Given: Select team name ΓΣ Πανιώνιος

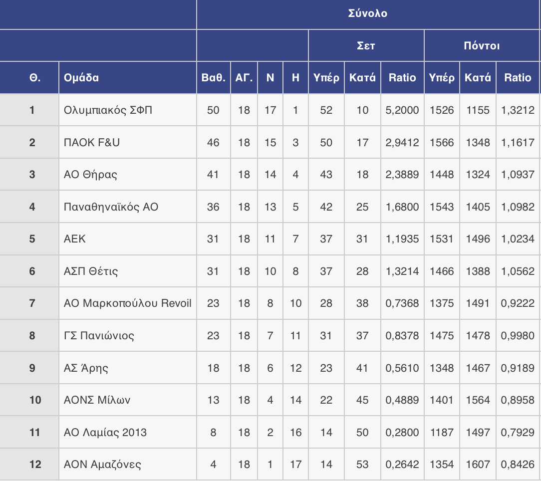Looking at the screenshot, I should pos(99,335).
